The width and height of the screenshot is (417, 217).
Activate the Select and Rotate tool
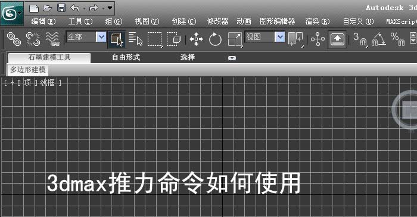coord(215,39)
